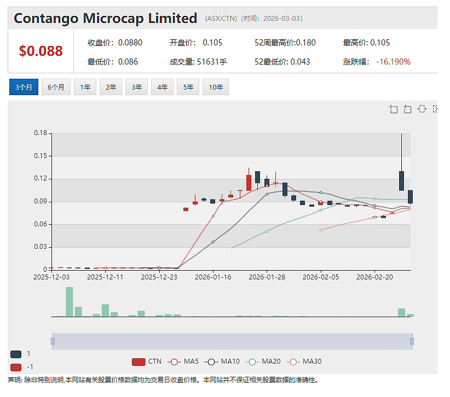The height and width of the screenshot is (397, 450).
Task: Click the dark swatch for value 1
Action: click(x=16, y=354)
